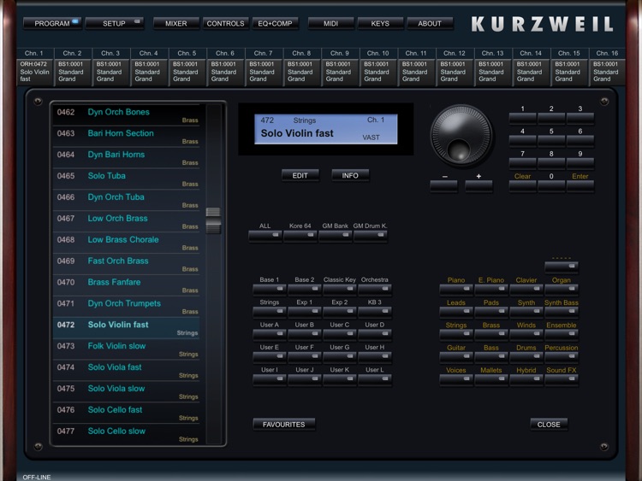The width and height of the screenshot is (642, 481).
Task: Click the INFO button
Action: 350,175
